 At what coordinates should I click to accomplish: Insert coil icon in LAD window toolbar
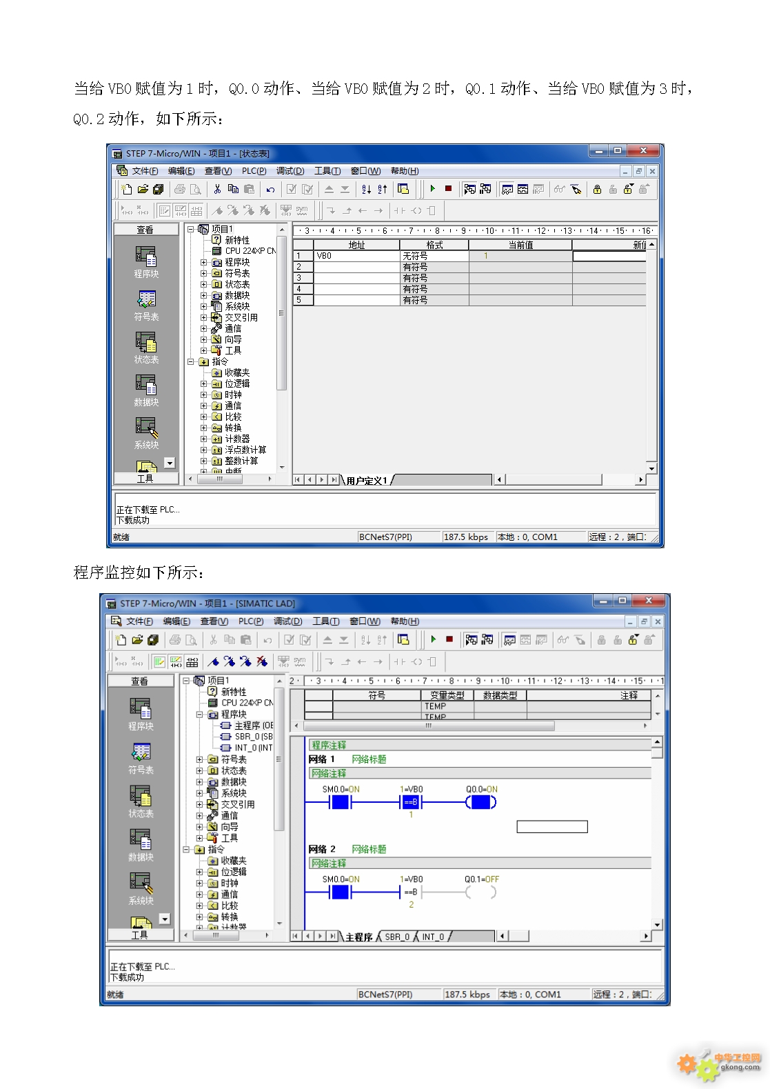click(416, 661)
